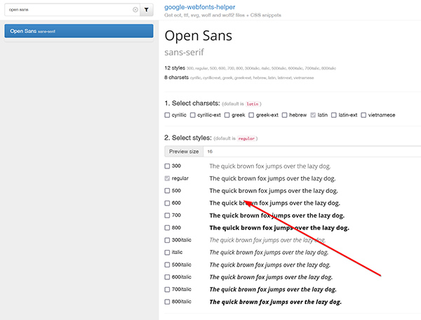Screen dimensions: 421x320
Task: Select the 800 weight checkbox
Action: pyautogui.click(x=167, y=228)
